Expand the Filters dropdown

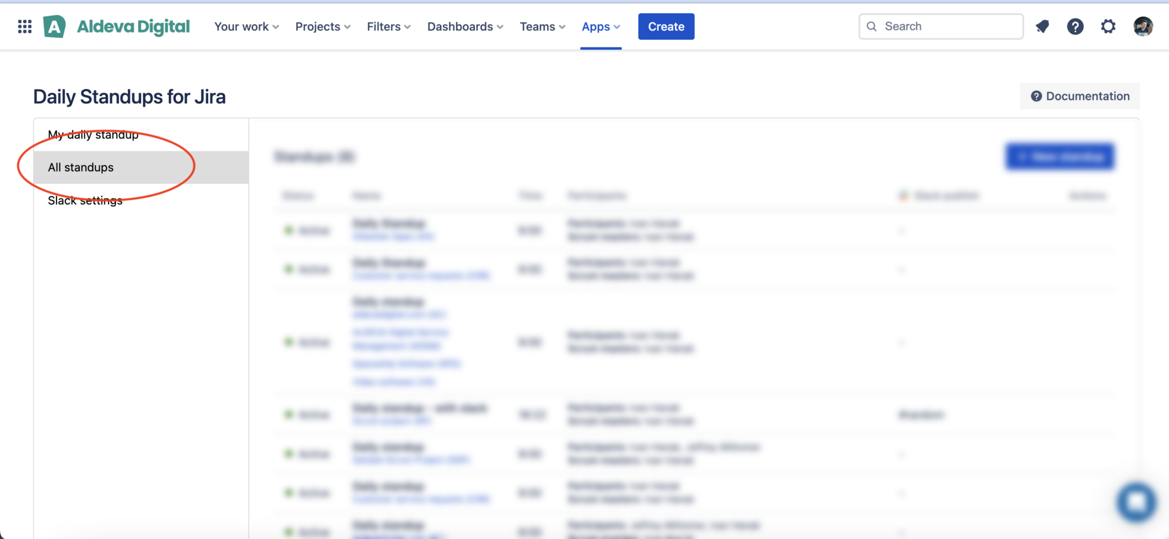click(x=389, y=26)
